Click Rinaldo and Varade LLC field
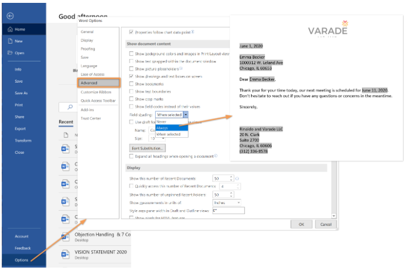The image size is (417, 271). [x=261, y=129]
